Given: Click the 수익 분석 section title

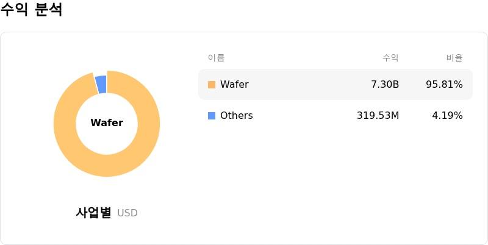Looking at the screenshot, I should (x=31, y=10).
